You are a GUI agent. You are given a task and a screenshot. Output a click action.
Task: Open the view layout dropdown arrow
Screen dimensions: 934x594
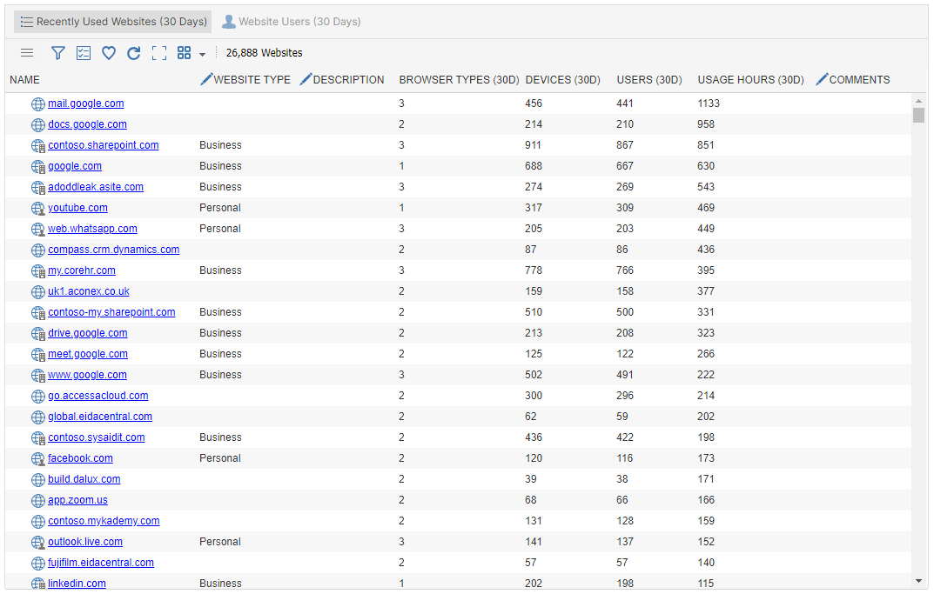pos(203,54)
